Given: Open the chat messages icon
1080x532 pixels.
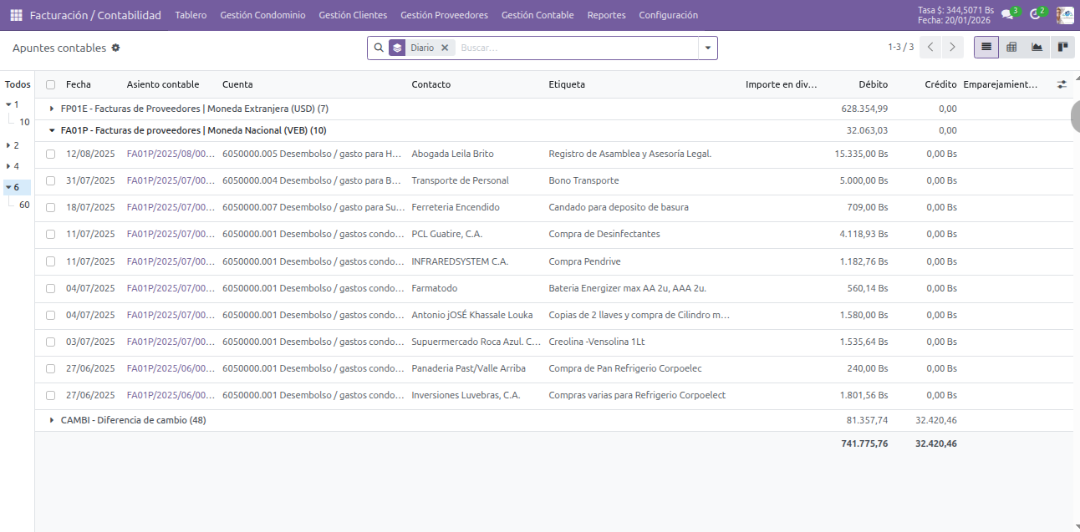Looking at the screenshot, I should point(1007,15).
